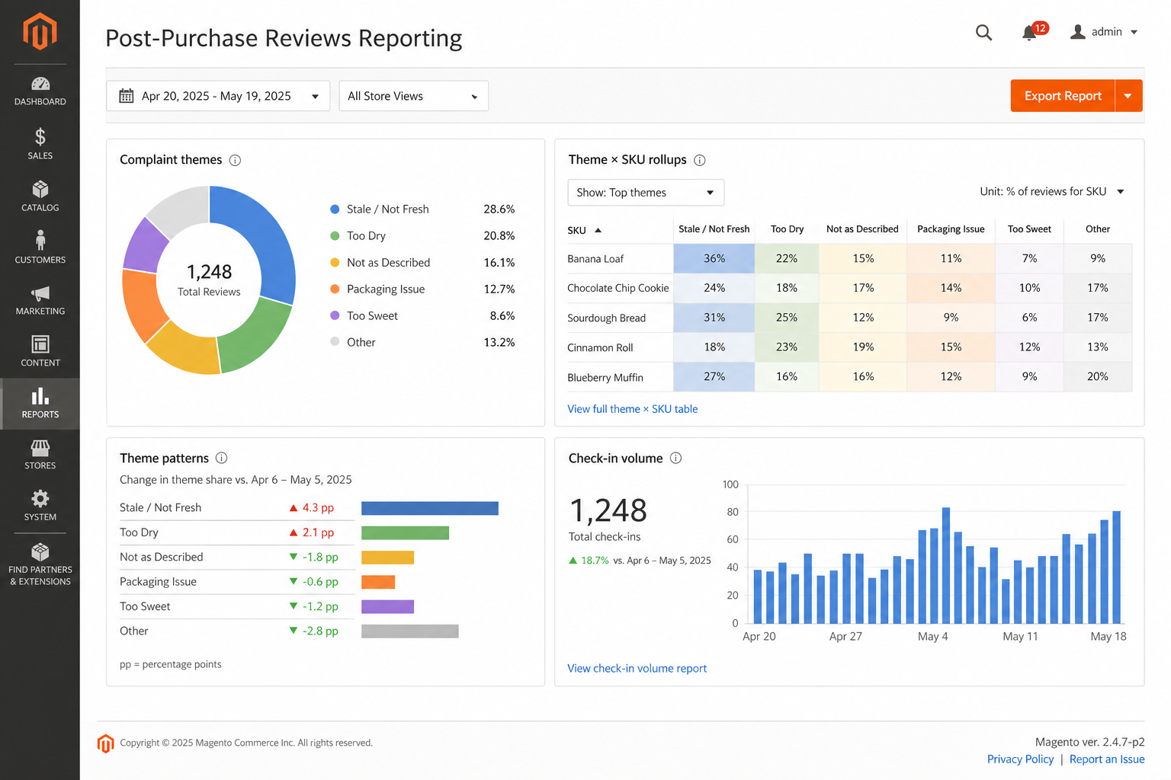Click the Other gray legend dot

tap(335, 342)
